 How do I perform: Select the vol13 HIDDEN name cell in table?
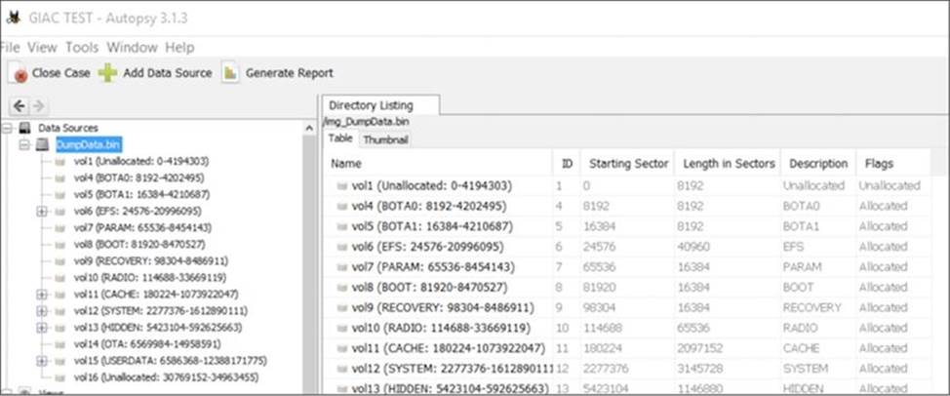tap(451, 389)
